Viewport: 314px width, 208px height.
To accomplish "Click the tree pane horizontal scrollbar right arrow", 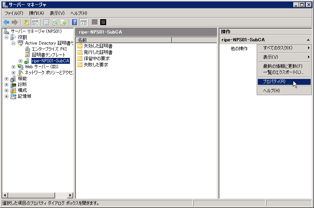I will coord(71,195).
